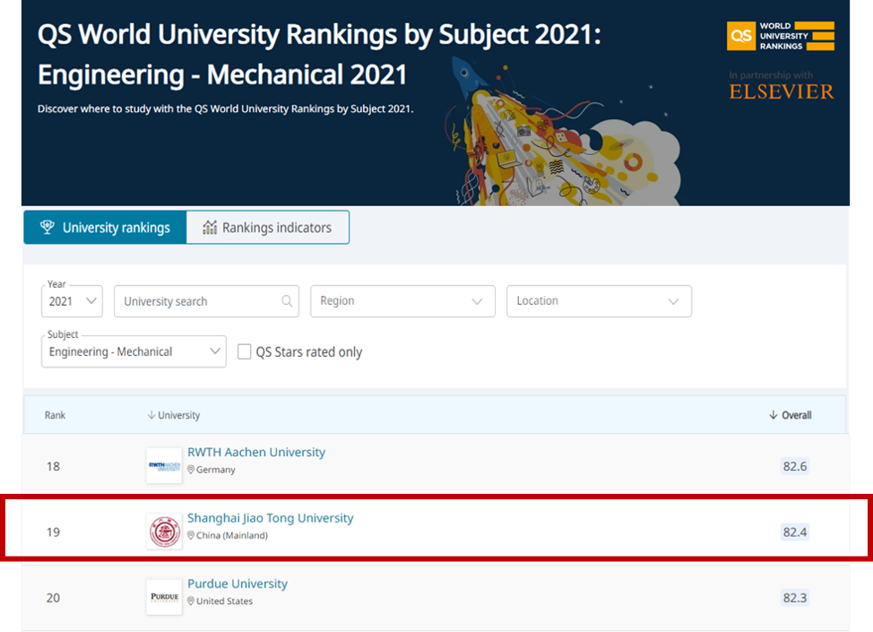Open the Shanghai Jiao Tong University link
Image resolution: width=873 pixels, height=632 pixels.
(270, 518)
